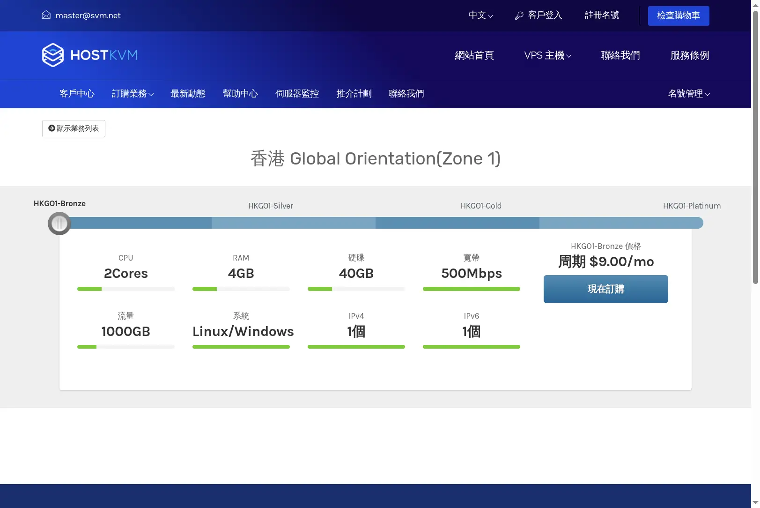Open 聯絡我們 in the blue sub navigation bar
The height and width of the screenshot is (508, 760).
tap(406, 94)
